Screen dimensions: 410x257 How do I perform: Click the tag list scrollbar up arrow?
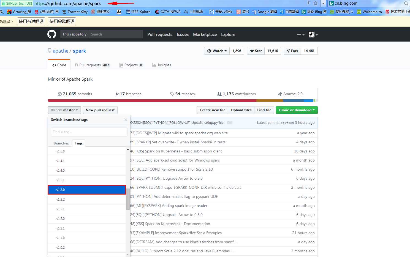pyautogui.click(x=128, y=149)
